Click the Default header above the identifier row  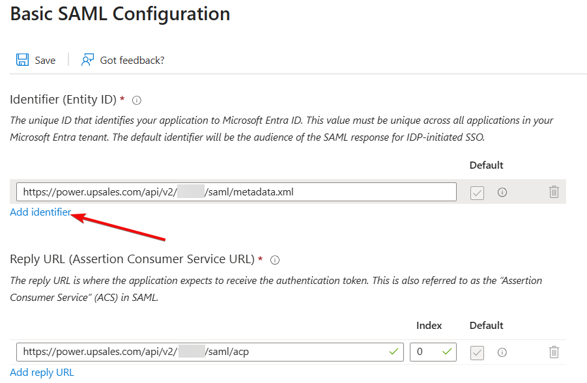tap(486, 165)
